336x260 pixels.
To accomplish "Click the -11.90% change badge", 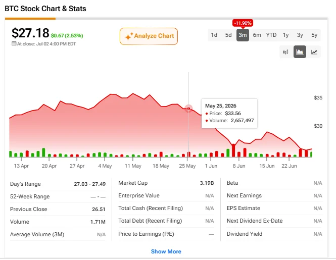I will [x=243, y=23].
